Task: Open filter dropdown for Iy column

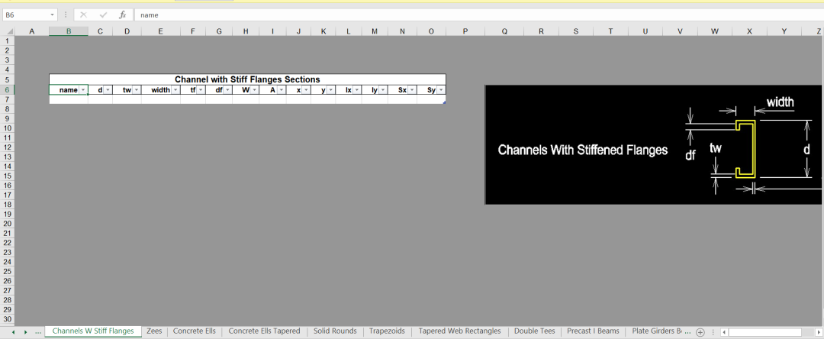Action: pyautogui.click(x=383, y=90)
